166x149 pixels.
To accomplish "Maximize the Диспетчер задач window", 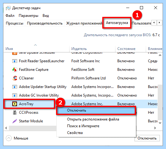I will coord(141,8).
